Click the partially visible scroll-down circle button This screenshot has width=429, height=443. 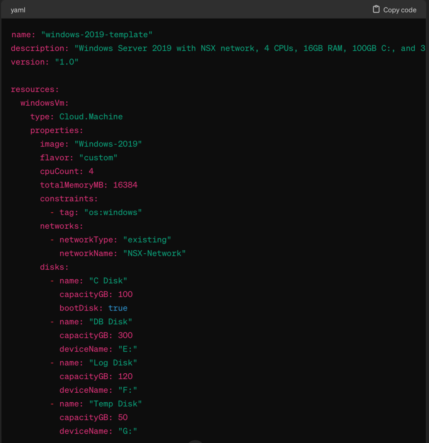(196, 441)
